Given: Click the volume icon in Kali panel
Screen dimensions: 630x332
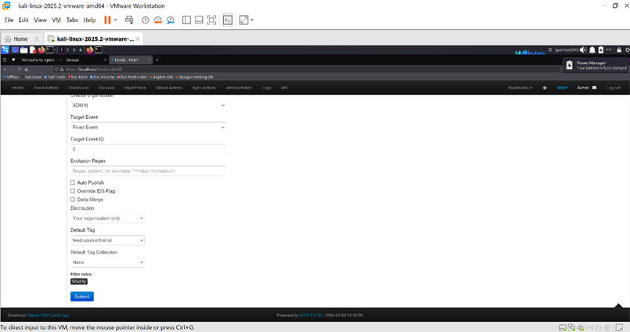Looking at the screenshot, I should (x=583, y=50).
